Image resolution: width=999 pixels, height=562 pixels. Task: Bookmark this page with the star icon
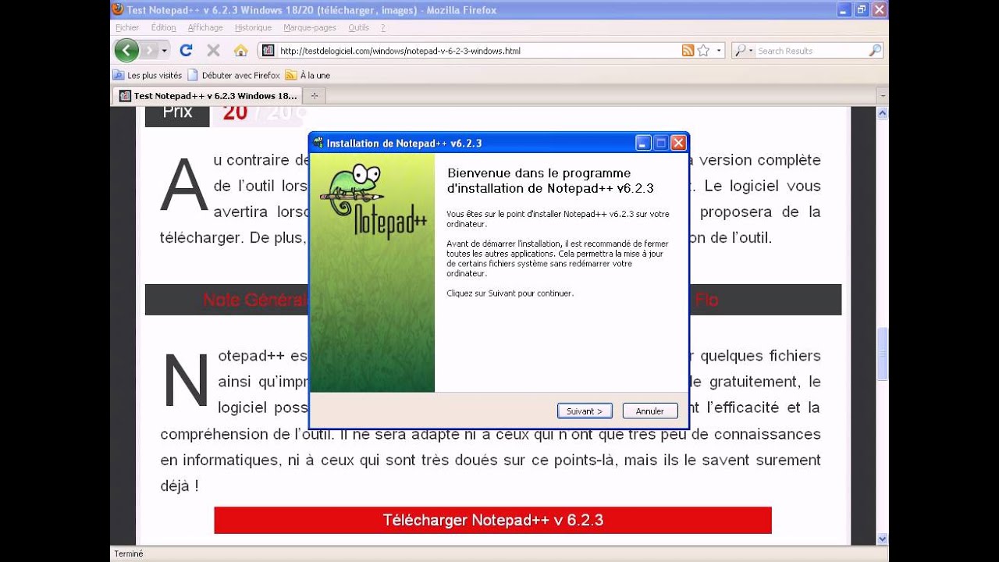[x=703, y=51]
